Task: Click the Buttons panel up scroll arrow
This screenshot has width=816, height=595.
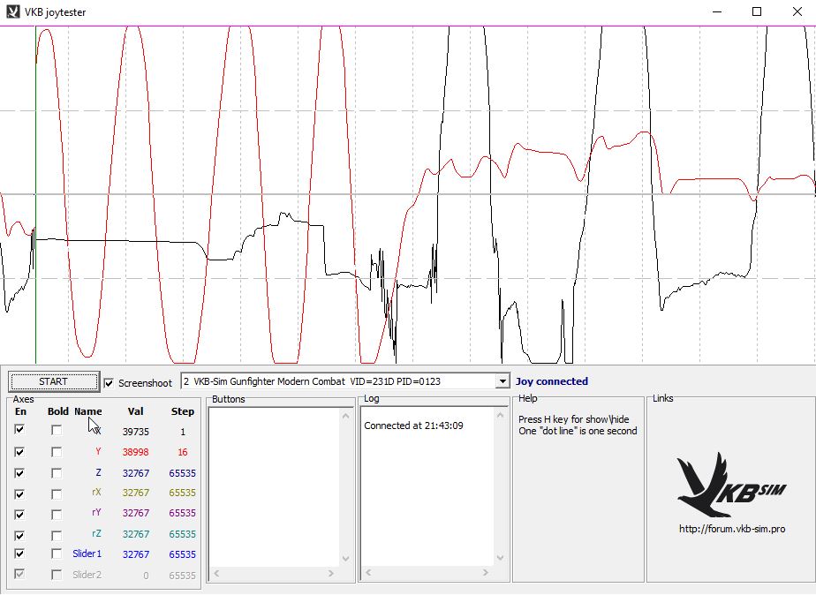Action: tap(345, 414)
